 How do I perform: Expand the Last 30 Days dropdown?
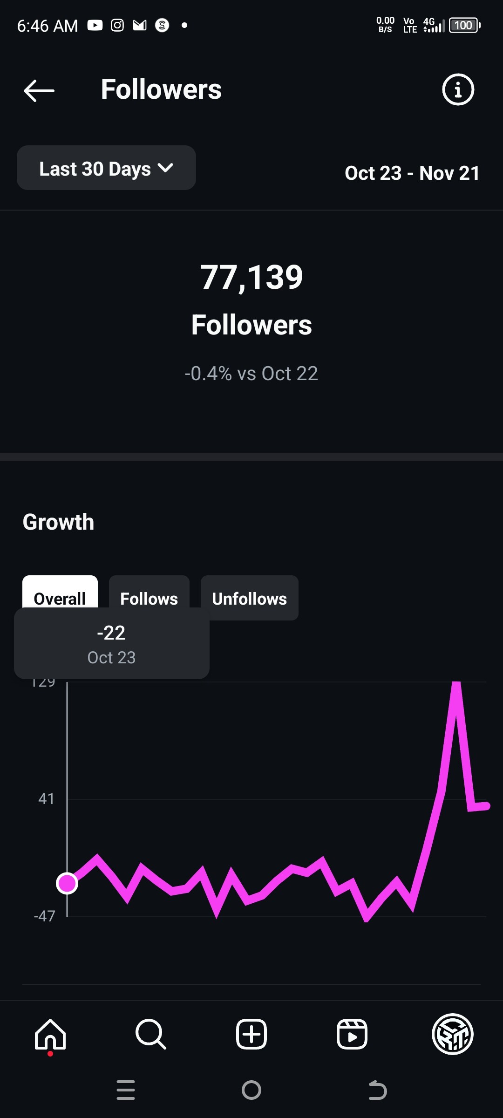pos(106,168)
